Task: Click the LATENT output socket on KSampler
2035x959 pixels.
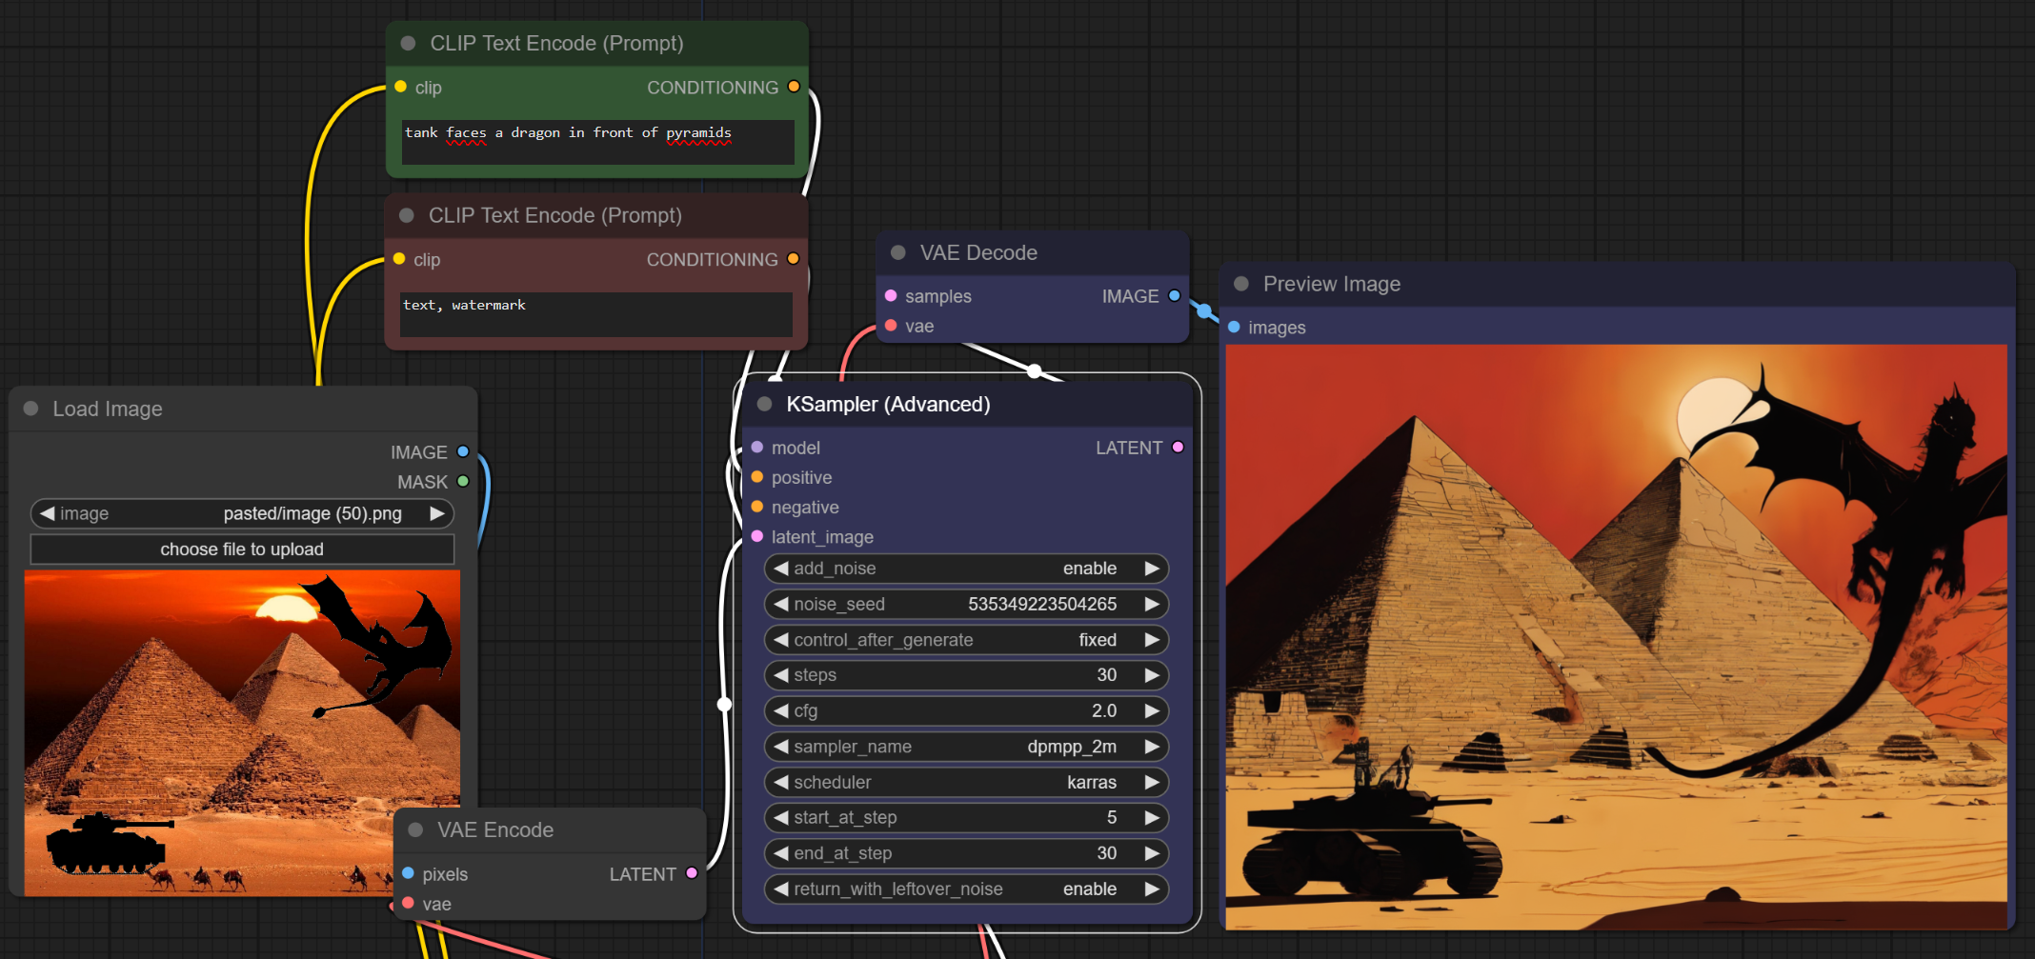Action: click(1178, 448)
